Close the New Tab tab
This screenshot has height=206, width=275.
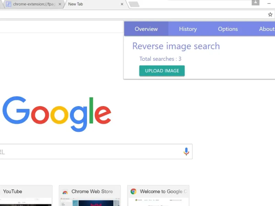(x=122, y=4)
